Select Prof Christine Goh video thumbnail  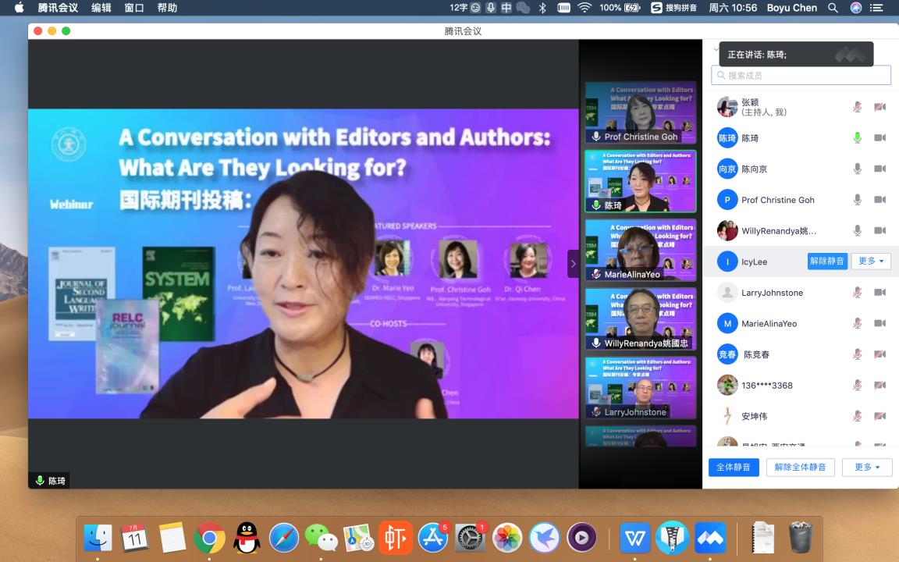click(x=641, y=112)
